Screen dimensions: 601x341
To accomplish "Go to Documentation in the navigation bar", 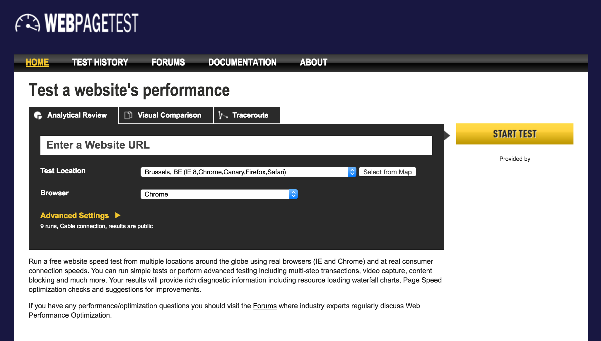I will 242,62.
